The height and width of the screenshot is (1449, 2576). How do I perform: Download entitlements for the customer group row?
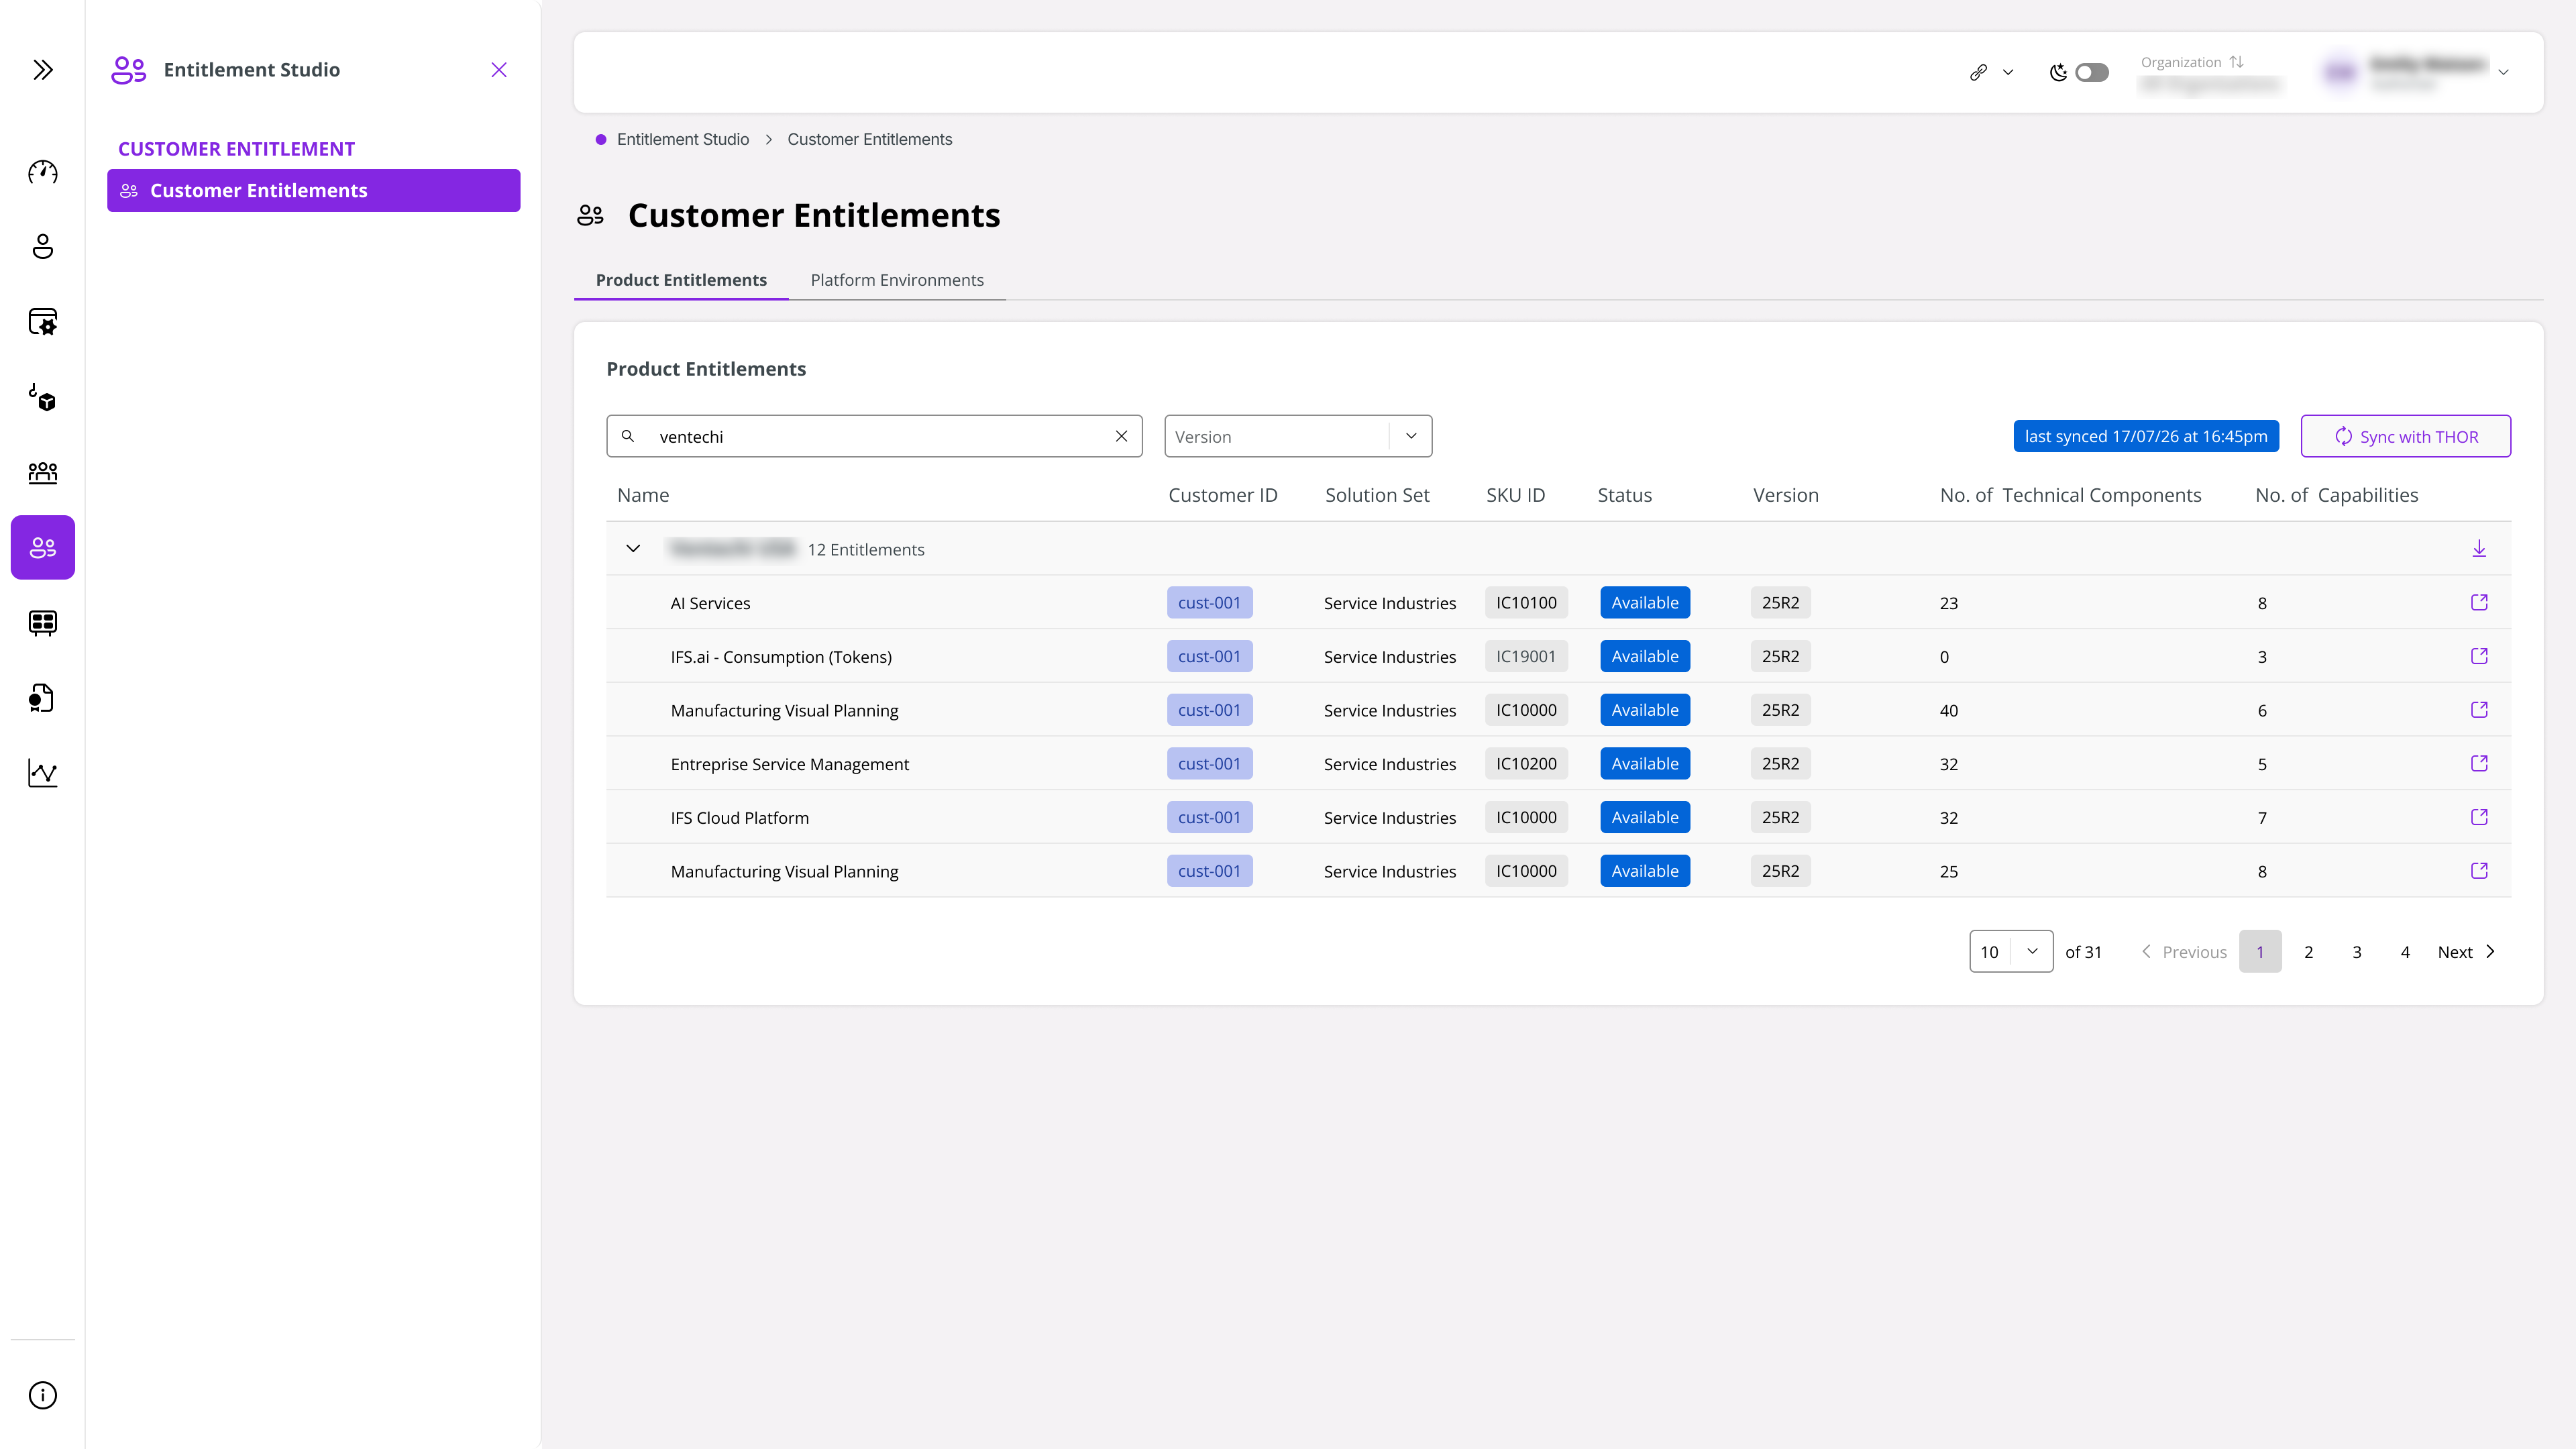2479,548
